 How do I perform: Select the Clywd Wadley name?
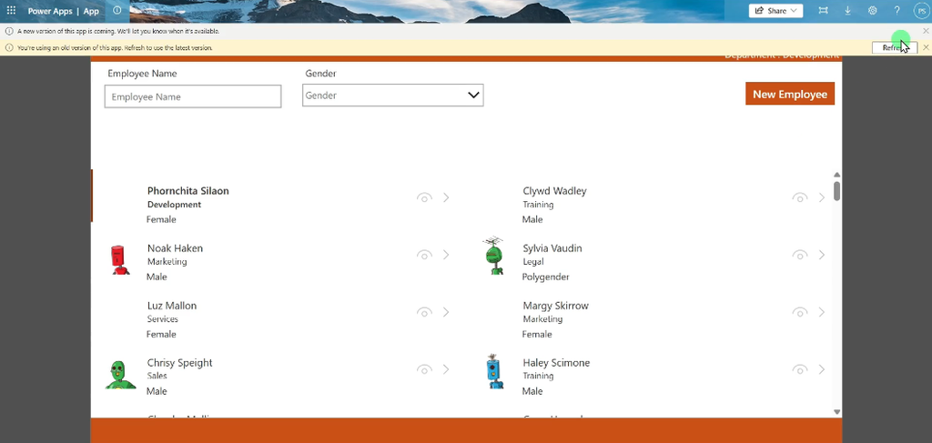click(x=554, y=191)
